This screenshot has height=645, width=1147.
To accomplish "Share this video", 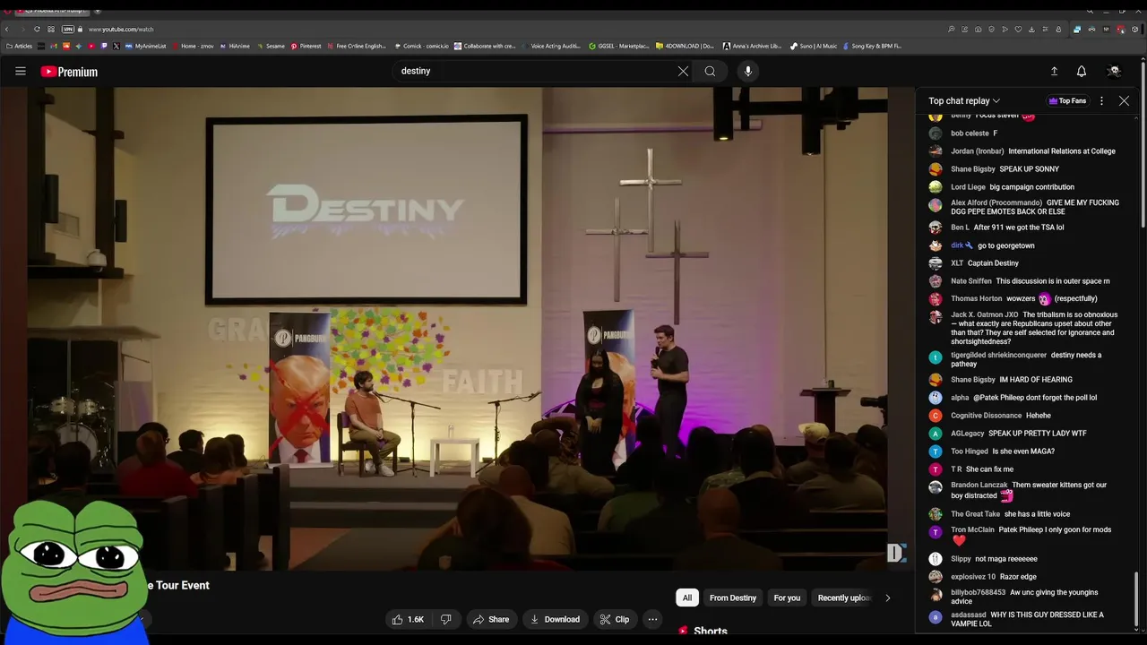I will 491,619.
